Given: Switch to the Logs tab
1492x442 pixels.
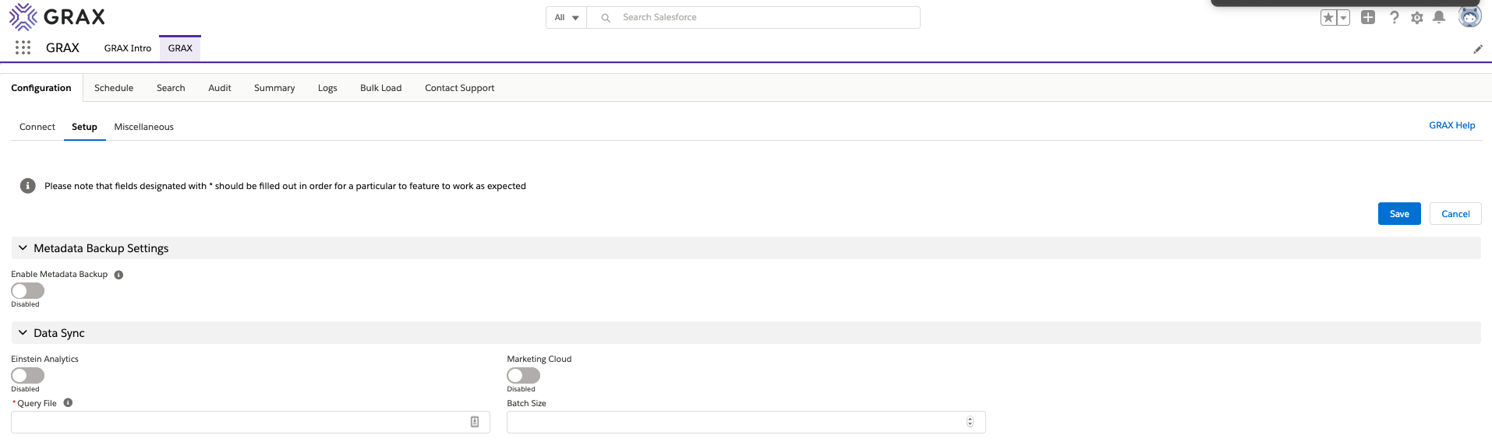Looking at the screenshot, I should tap(327, 88).
